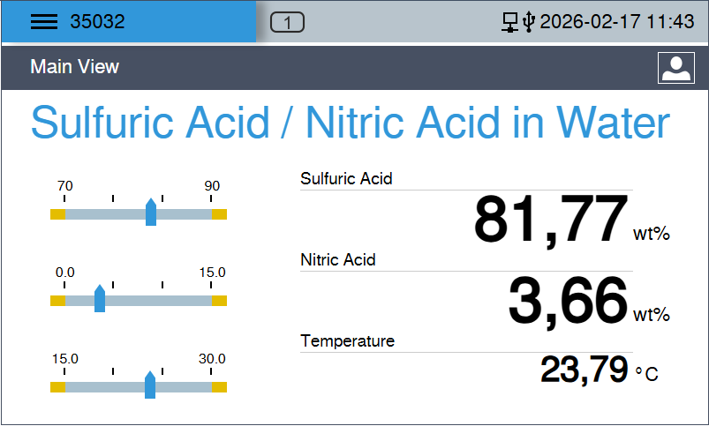709x426 pixels.
Task: Select the device ID 35032 header
Action: [x=97, y=22]
